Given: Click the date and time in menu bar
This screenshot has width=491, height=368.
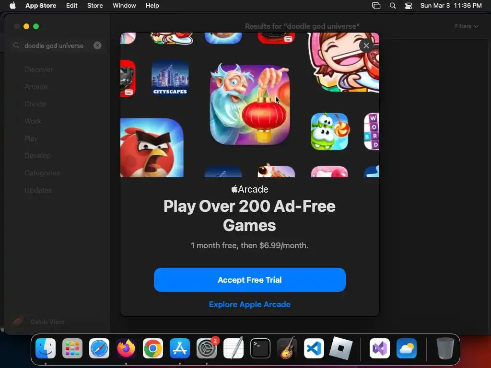Looking at the screenshot, I should click(x=451, y=6).
